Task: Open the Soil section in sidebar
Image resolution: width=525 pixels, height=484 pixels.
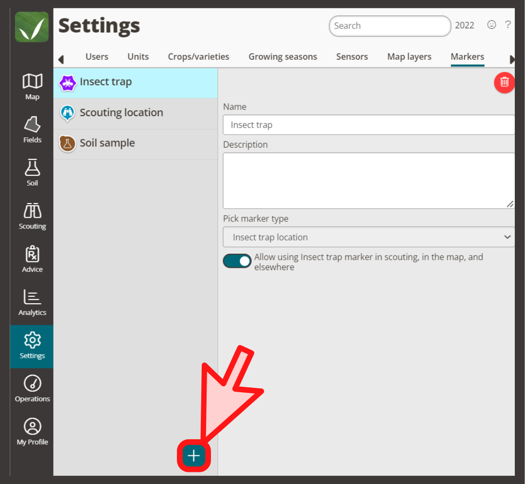Action: point(32,173)
